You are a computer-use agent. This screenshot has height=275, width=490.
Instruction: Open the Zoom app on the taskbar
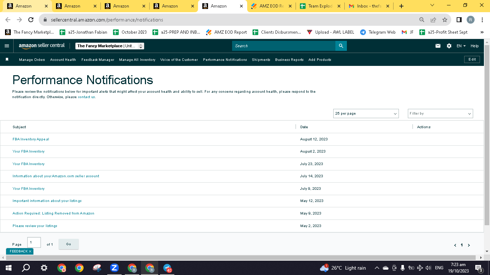pyautogui.click(x=114, y=268)
